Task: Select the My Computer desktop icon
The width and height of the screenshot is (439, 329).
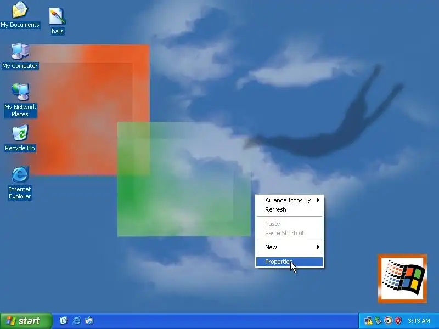Action: pos(20,56)
